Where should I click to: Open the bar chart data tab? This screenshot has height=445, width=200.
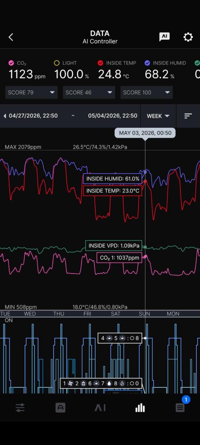click(140, 408)
